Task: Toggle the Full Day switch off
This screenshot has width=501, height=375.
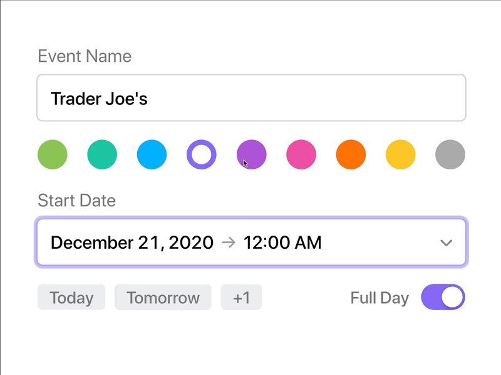Action: coord(443,297)
